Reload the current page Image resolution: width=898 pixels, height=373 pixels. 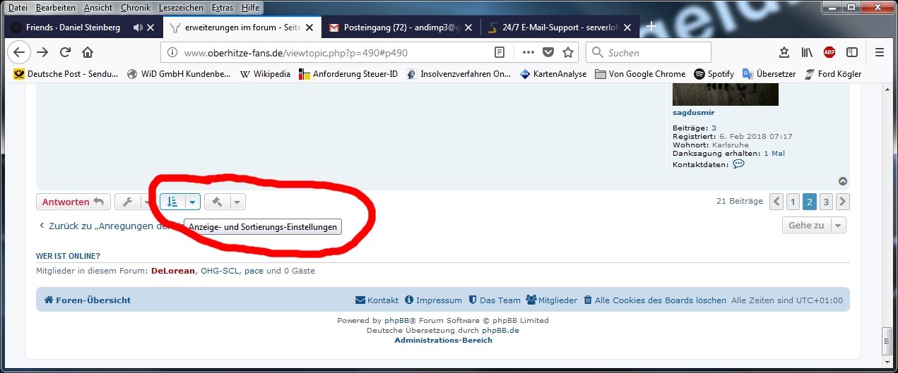(x=65, y=52)
